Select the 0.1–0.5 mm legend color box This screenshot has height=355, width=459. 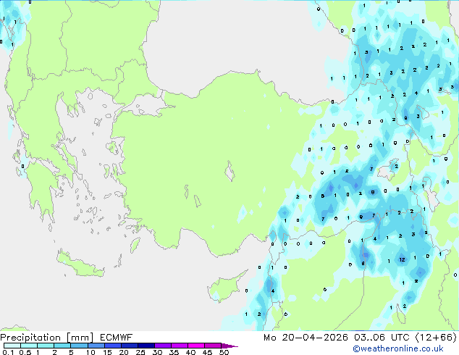pos(12,346)
